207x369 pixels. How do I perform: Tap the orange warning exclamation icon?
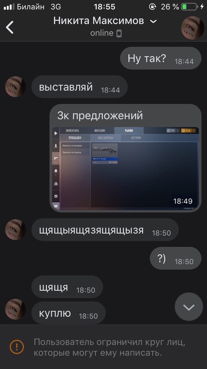click(17, 347)
